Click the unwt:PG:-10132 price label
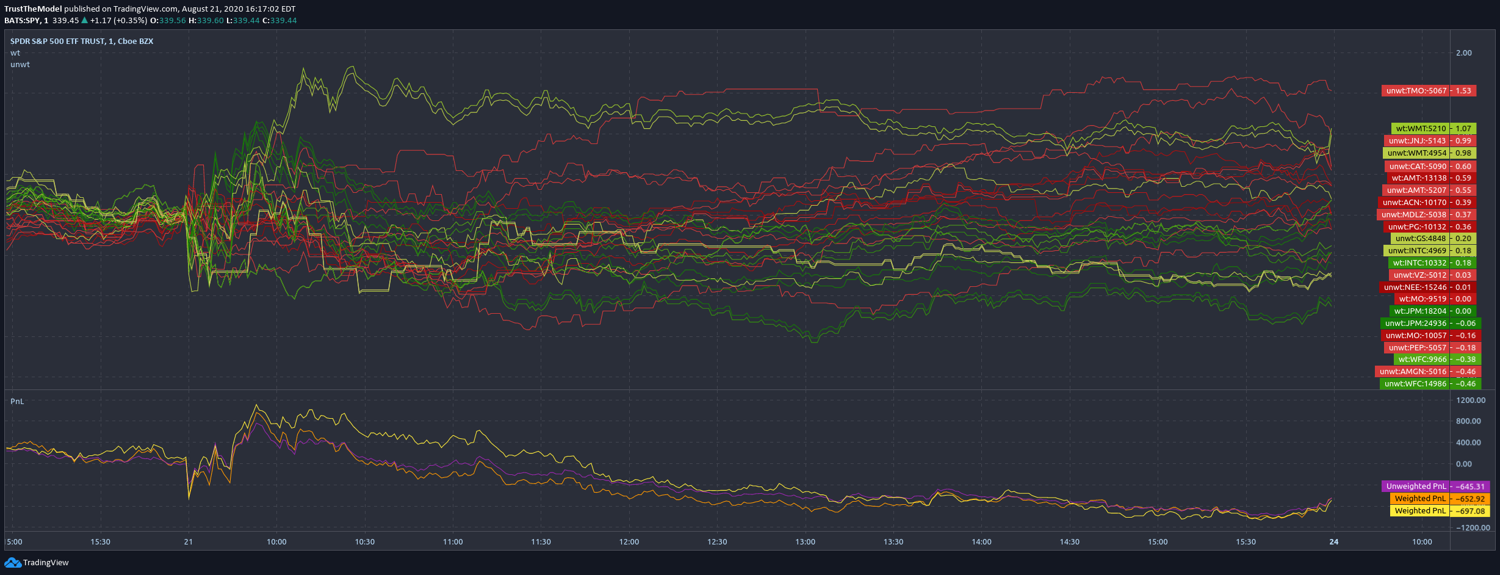 pyautogui.click(x=1430, y=227)
